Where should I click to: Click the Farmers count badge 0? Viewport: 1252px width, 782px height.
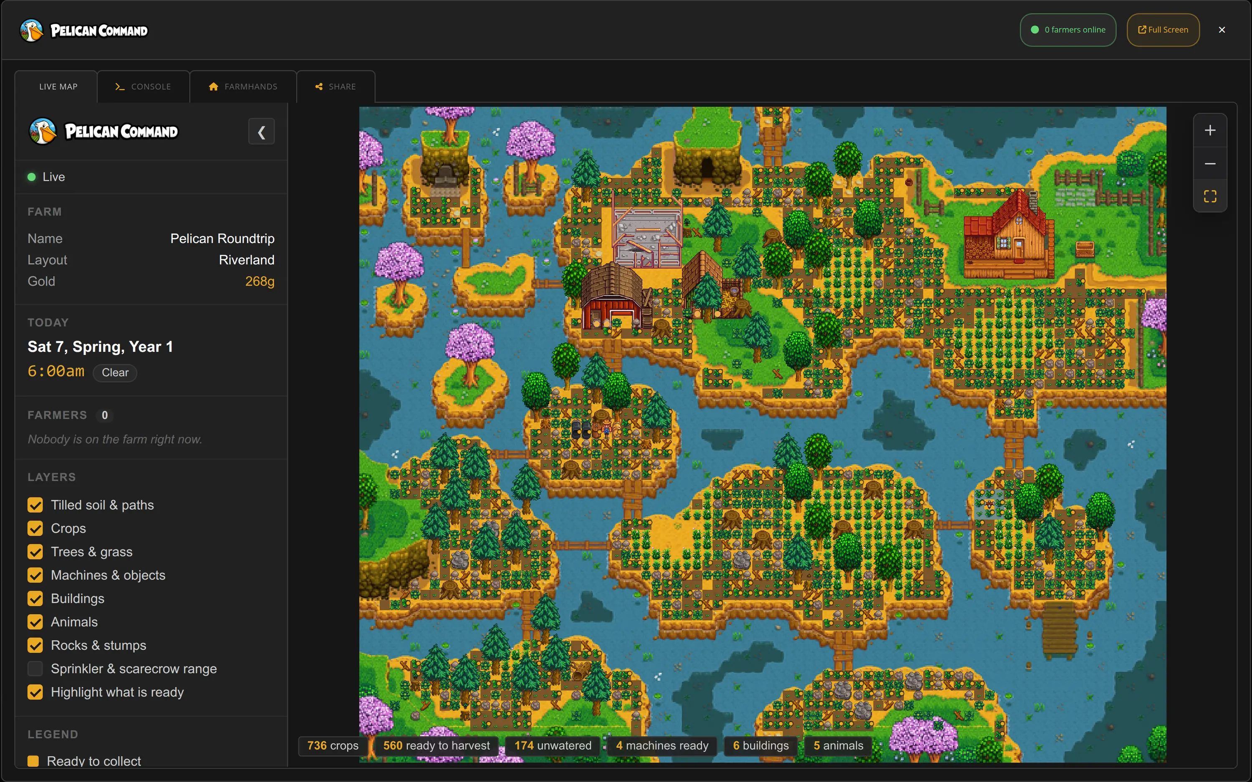point(104,415)
